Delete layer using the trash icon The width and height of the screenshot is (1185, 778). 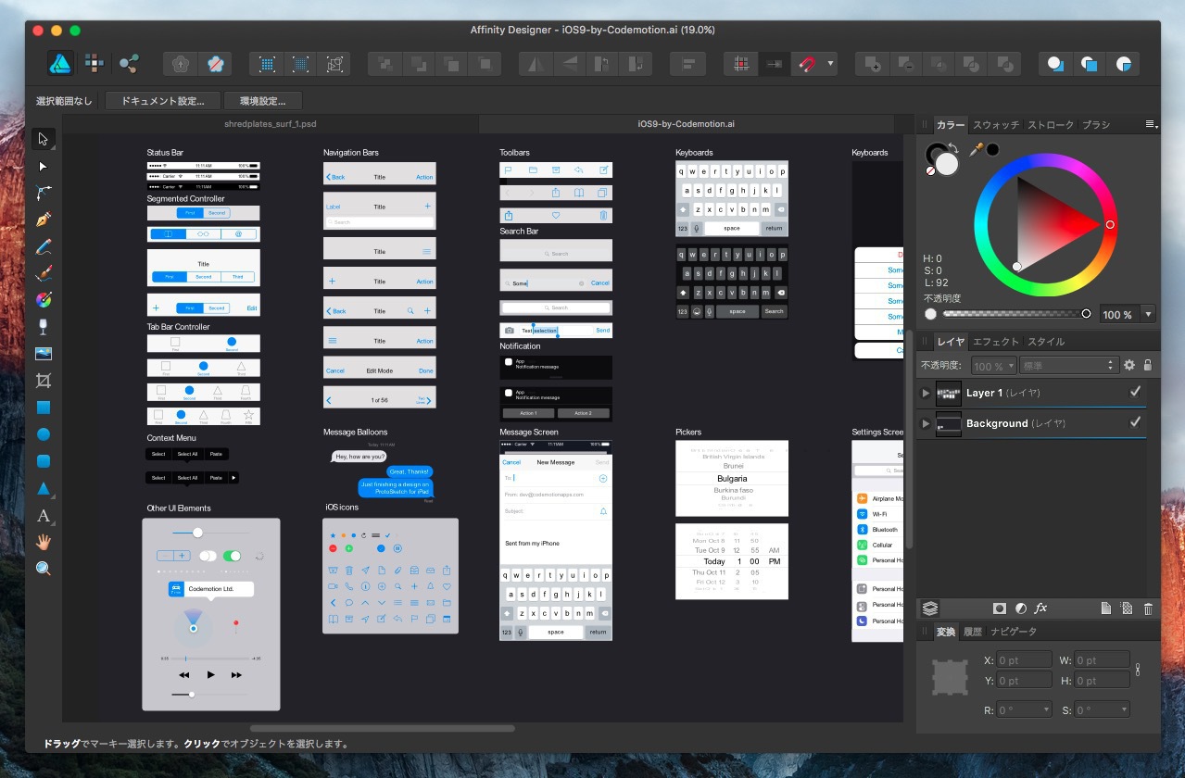click(x=1148, y=609)
